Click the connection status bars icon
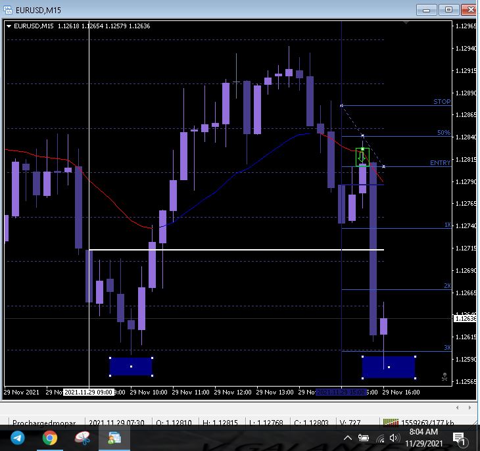480x451 pixels. click(391, 423)
